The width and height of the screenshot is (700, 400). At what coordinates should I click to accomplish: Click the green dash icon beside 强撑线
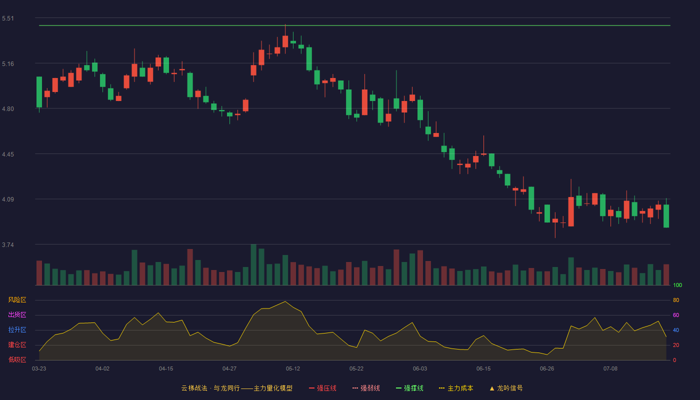pos(398,388)
